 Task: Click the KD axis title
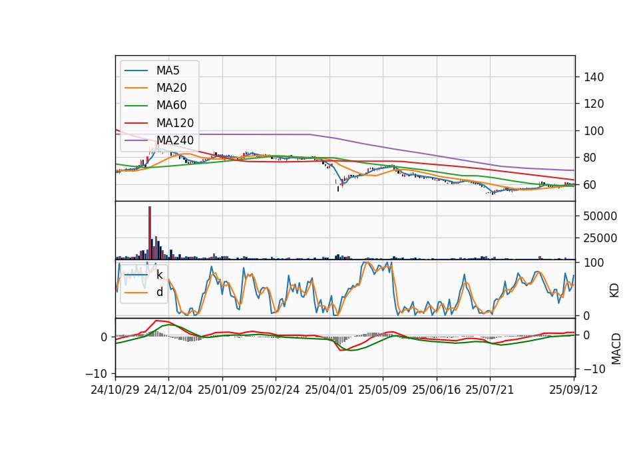(614, 291)
